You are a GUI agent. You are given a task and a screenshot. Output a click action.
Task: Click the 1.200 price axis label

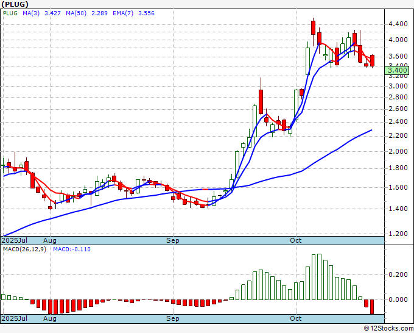tap(398, 234)
